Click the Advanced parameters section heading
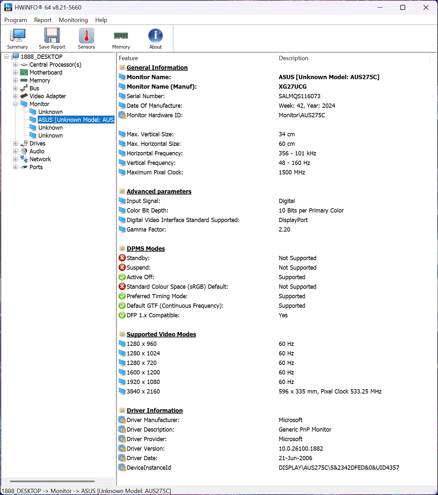 [x=159, y=191]
